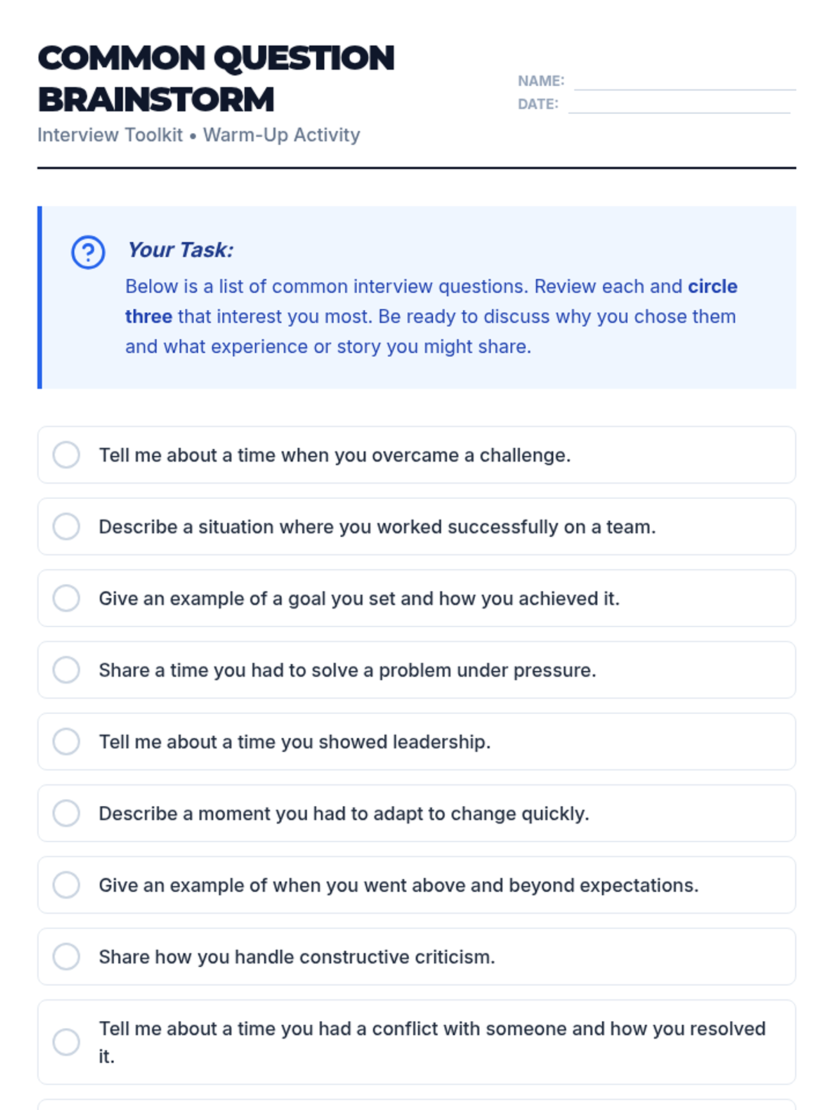Click the Your Task heading
This screenshot has height=1110, width=833.
180,250
